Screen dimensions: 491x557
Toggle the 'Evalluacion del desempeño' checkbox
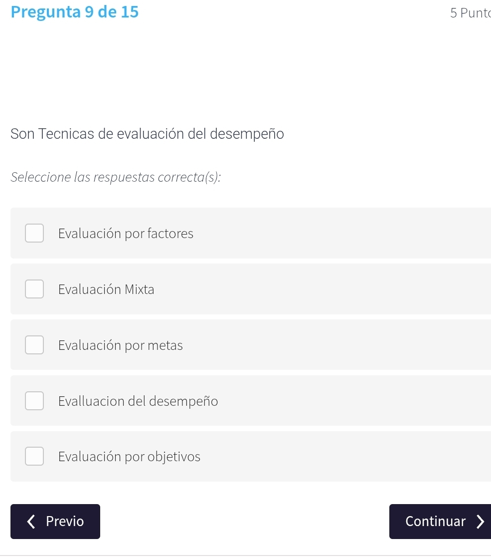34,401
